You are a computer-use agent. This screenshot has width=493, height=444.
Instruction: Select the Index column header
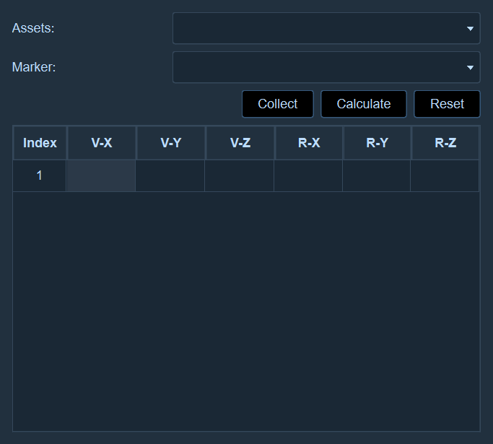pos(40,143)
